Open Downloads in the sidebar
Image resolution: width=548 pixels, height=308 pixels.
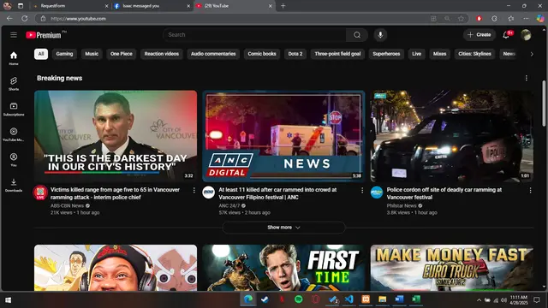[14, 185]
